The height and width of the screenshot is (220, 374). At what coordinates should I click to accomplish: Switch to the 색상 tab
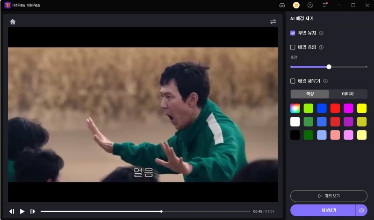[x=310, y=94]
